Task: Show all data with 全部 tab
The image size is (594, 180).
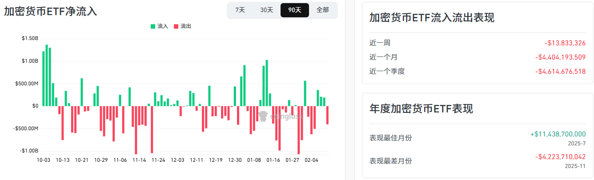Action: coord(322,10)
